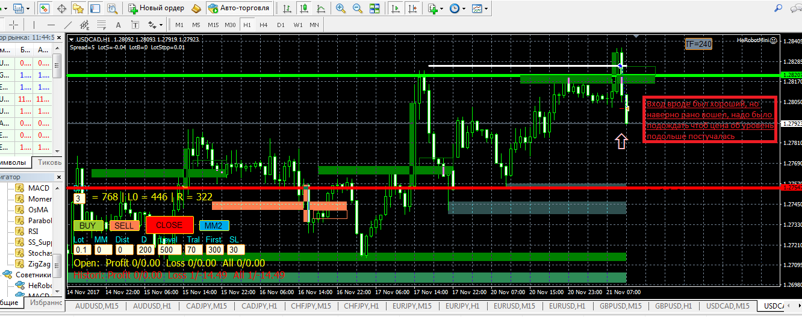The height and width of the screenshot is (317, 802).
Task: Switch to H4 timeframe
Action: coord(264,25)
